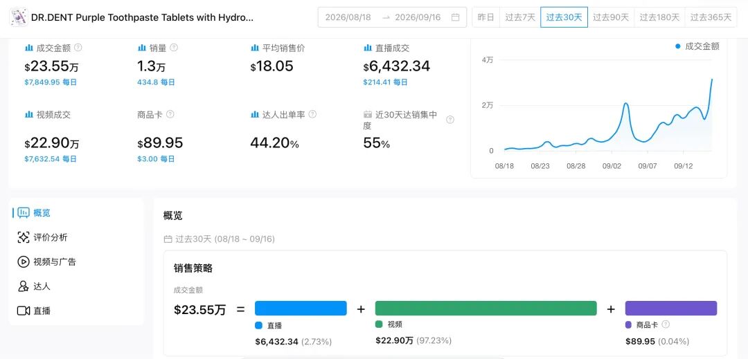
Task: Click the $89.95 (0.04%) breakdown value
Action: coord(657,342)
